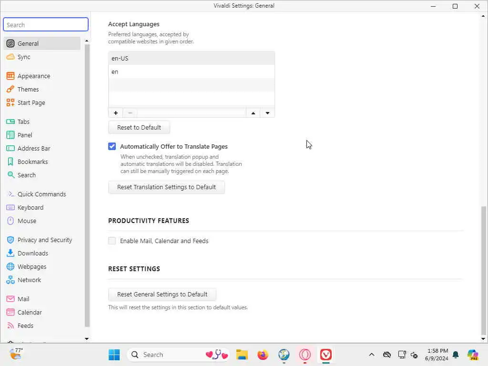488x366 pixels.
Task: Select Keyboard settings icon
Action: [10, 208]
